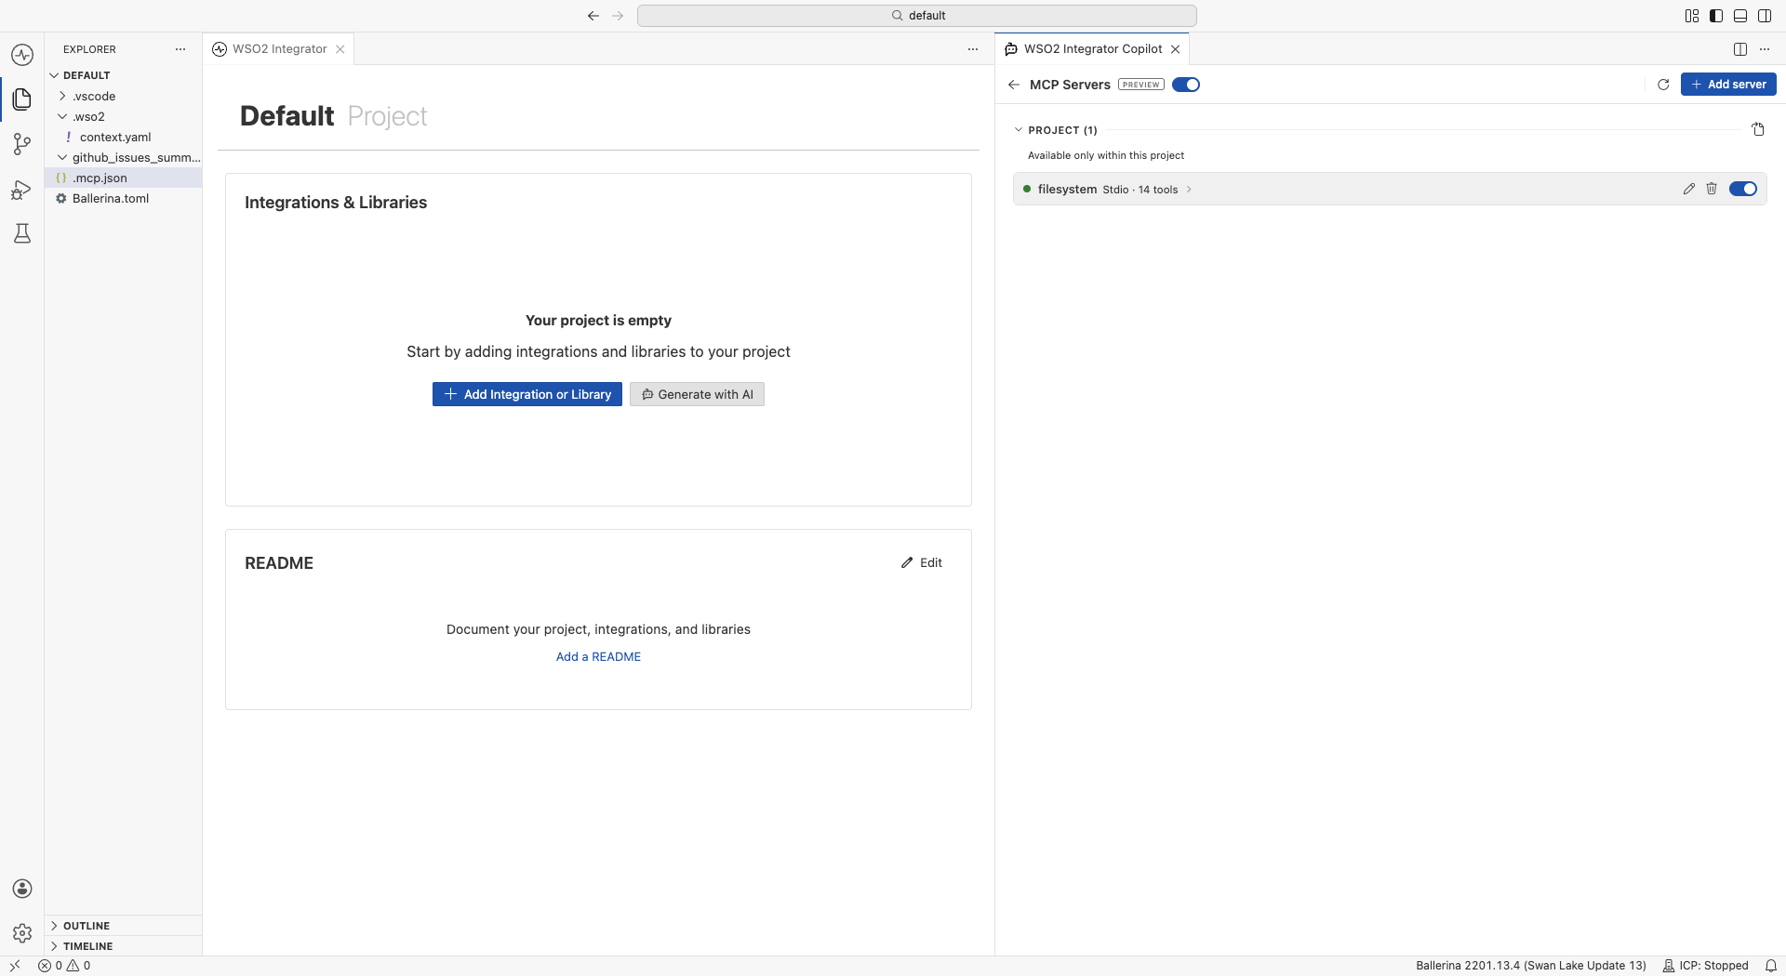Switch to the WSO2 Integrator Copilot tab
This screenshot has width=1786, height=976.
1093,49
